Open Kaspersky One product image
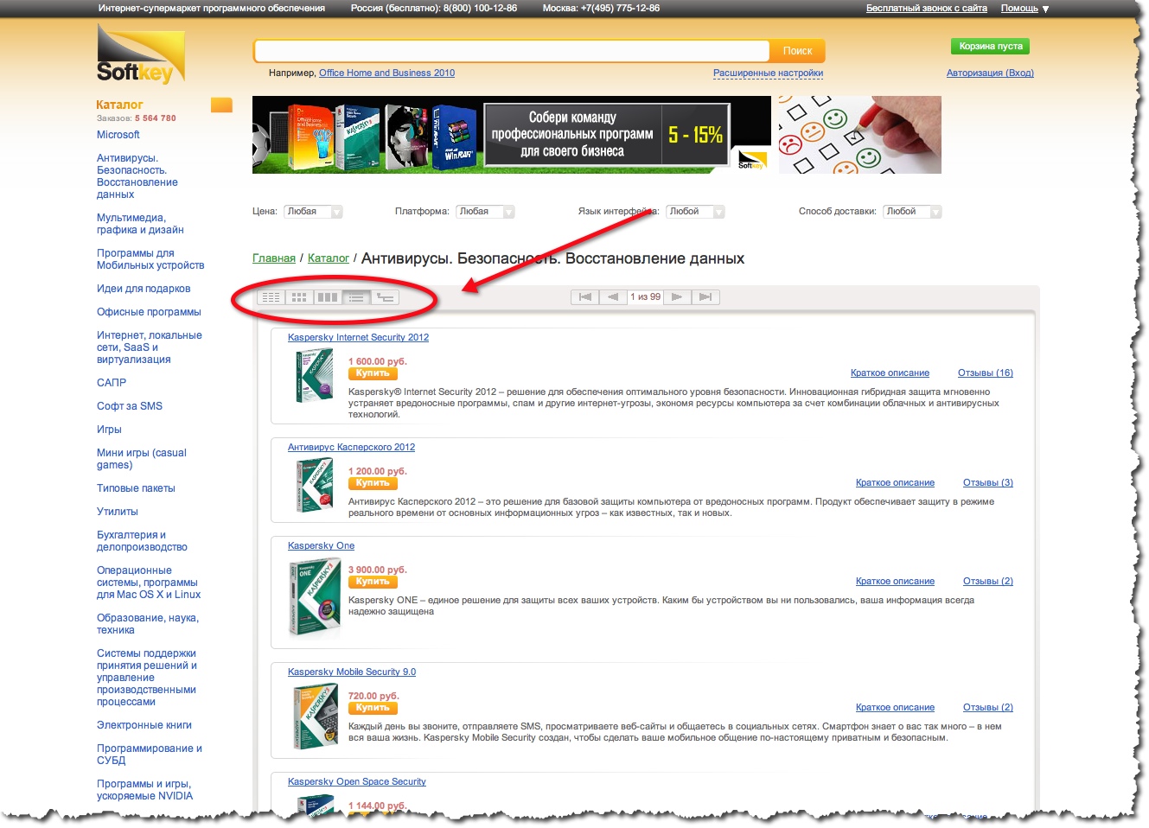This screenshot has height=828, width=1149. (314, 598)
